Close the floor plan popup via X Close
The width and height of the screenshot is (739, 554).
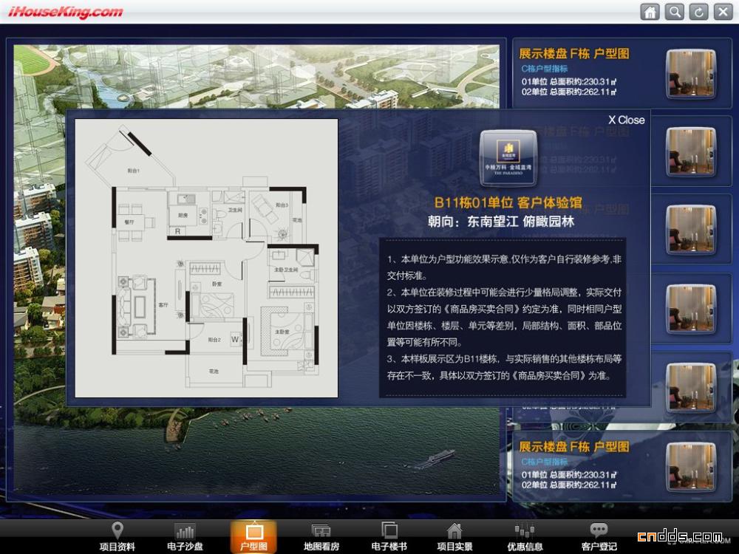point(627,120)
